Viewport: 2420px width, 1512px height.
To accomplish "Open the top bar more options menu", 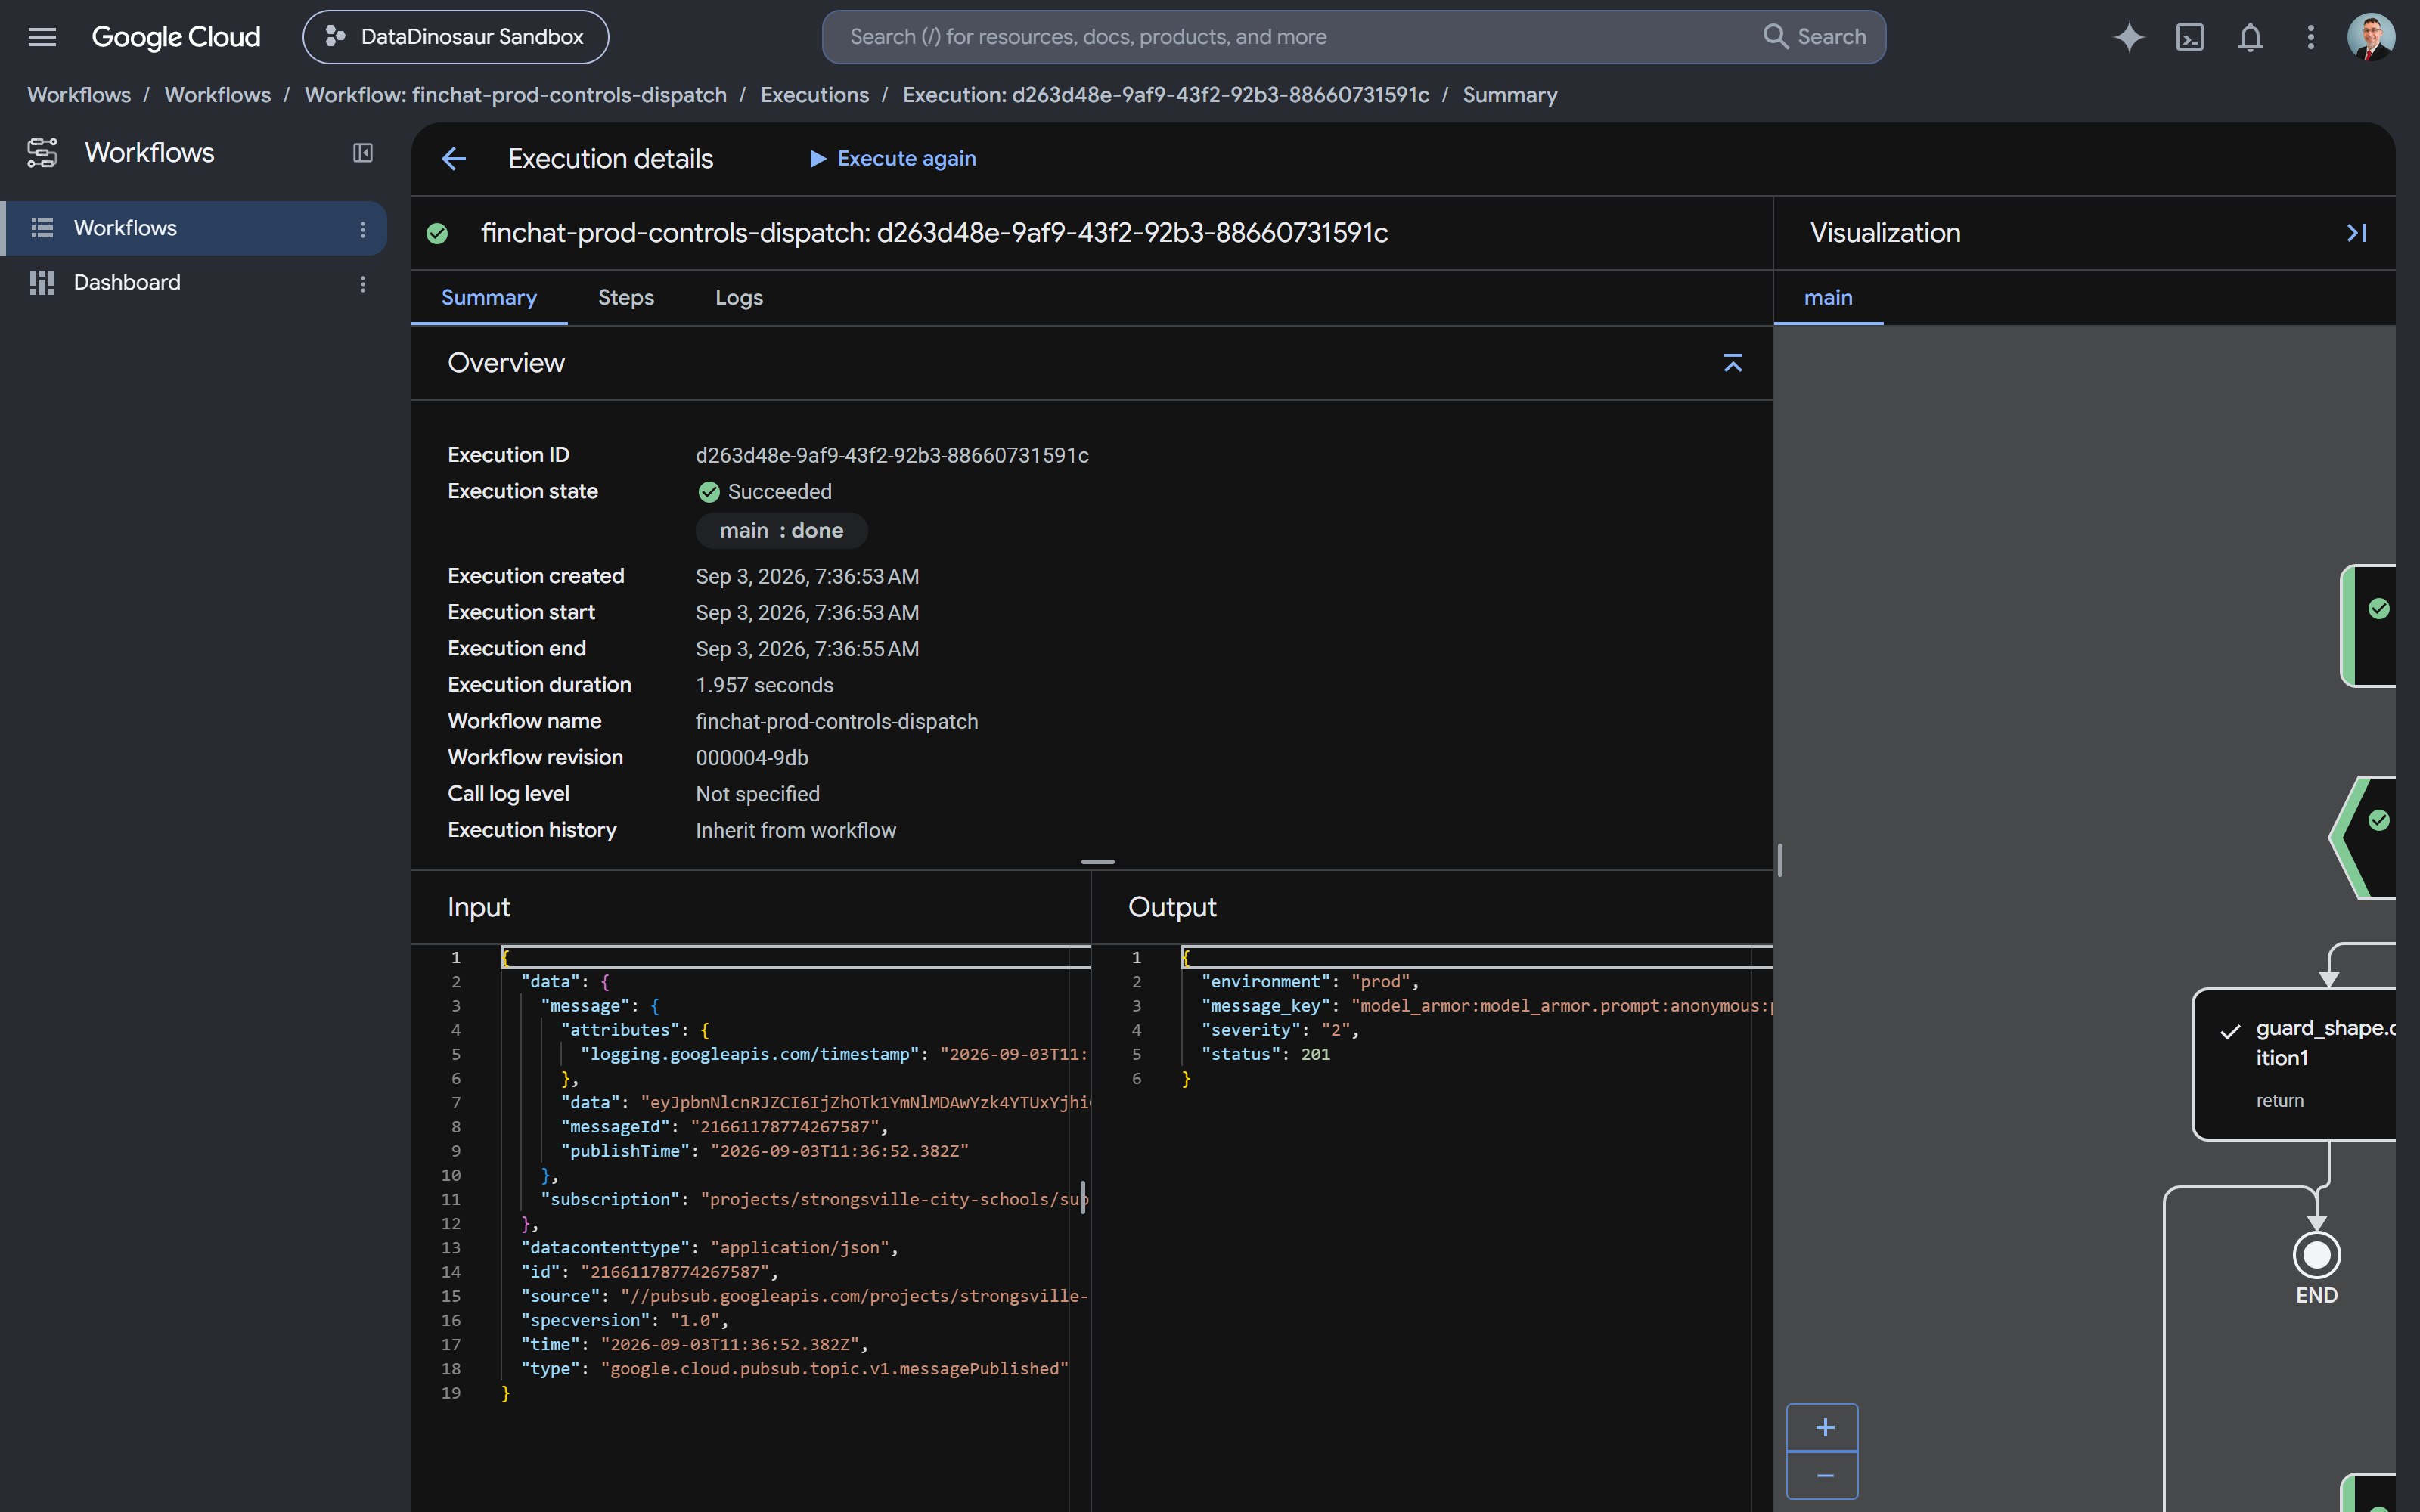I will [x=2310, y=37].
